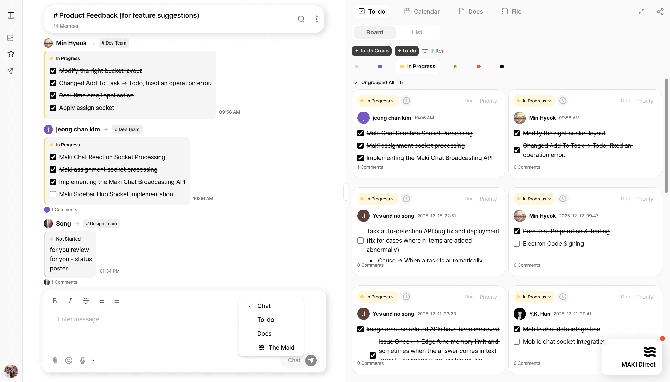Switch to the Calendar tab
The width and height of the screenshot is (670, 382).
coord(422,12)
